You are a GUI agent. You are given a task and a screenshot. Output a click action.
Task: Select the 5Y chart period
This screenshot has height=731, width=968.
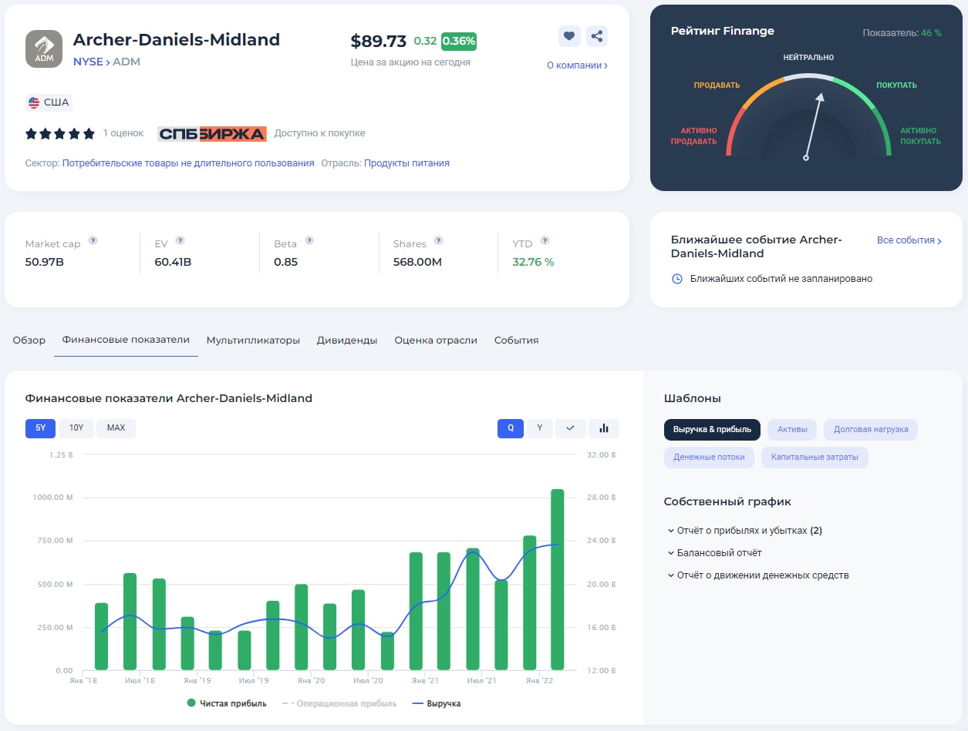[x=41, y=428]
